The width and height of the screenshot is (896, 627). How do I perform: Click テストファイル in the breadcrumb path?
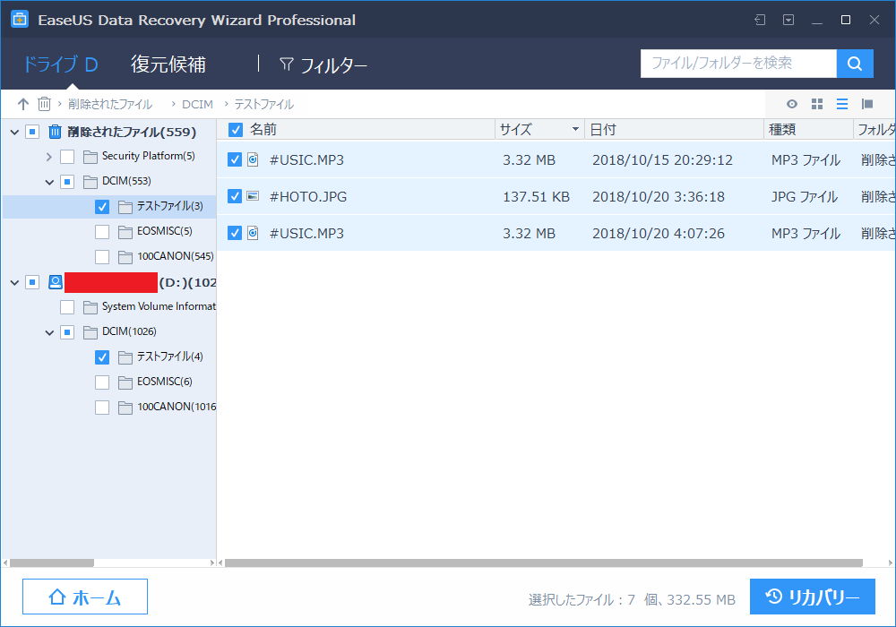(263, 105)
